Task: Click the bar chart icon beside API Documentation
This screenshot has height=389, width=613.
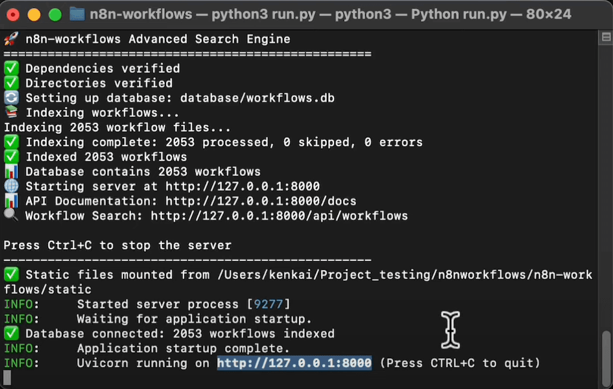Action: [x=11, y=201]
